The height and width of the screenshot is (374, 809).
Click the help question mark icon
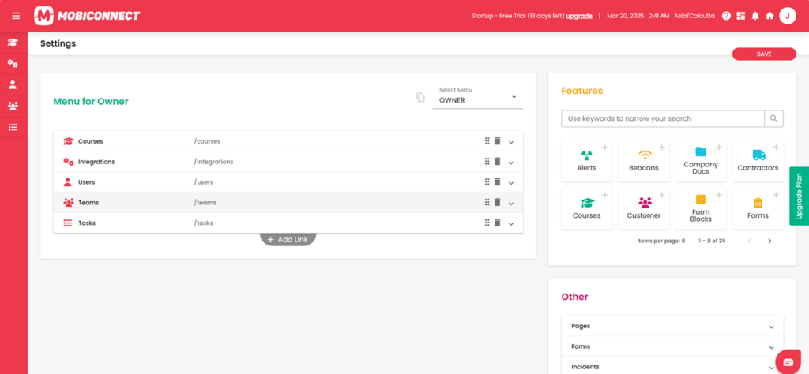pos(726,16)
